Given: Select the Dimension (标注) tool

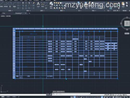Looking at the screenshot, I should coord(43,5).
